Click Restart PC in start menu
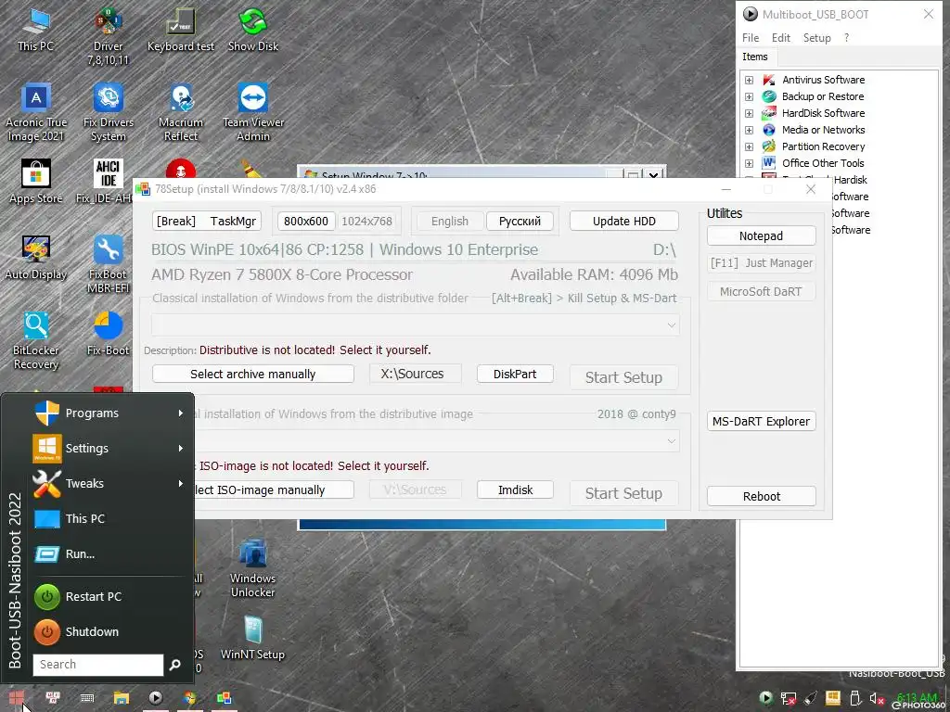The height and width of the screenshot is (712, 950). click(109, 596)
